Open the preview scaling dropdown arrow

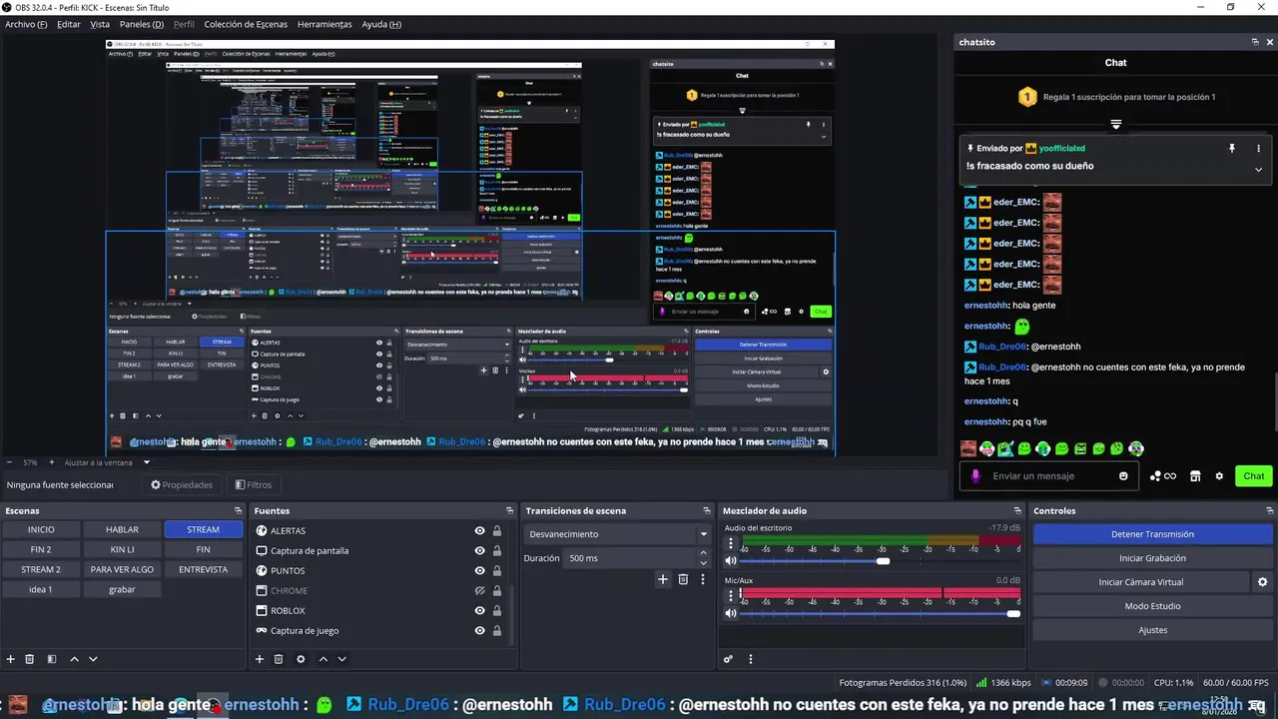point(147,462)
